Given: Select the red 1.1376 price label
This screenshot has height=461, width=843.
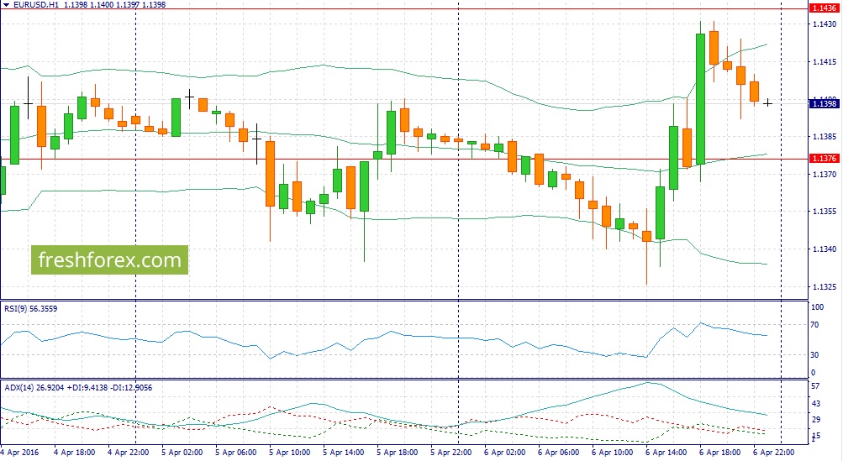Looking at the screenshot, I should (x=821, y=159).
